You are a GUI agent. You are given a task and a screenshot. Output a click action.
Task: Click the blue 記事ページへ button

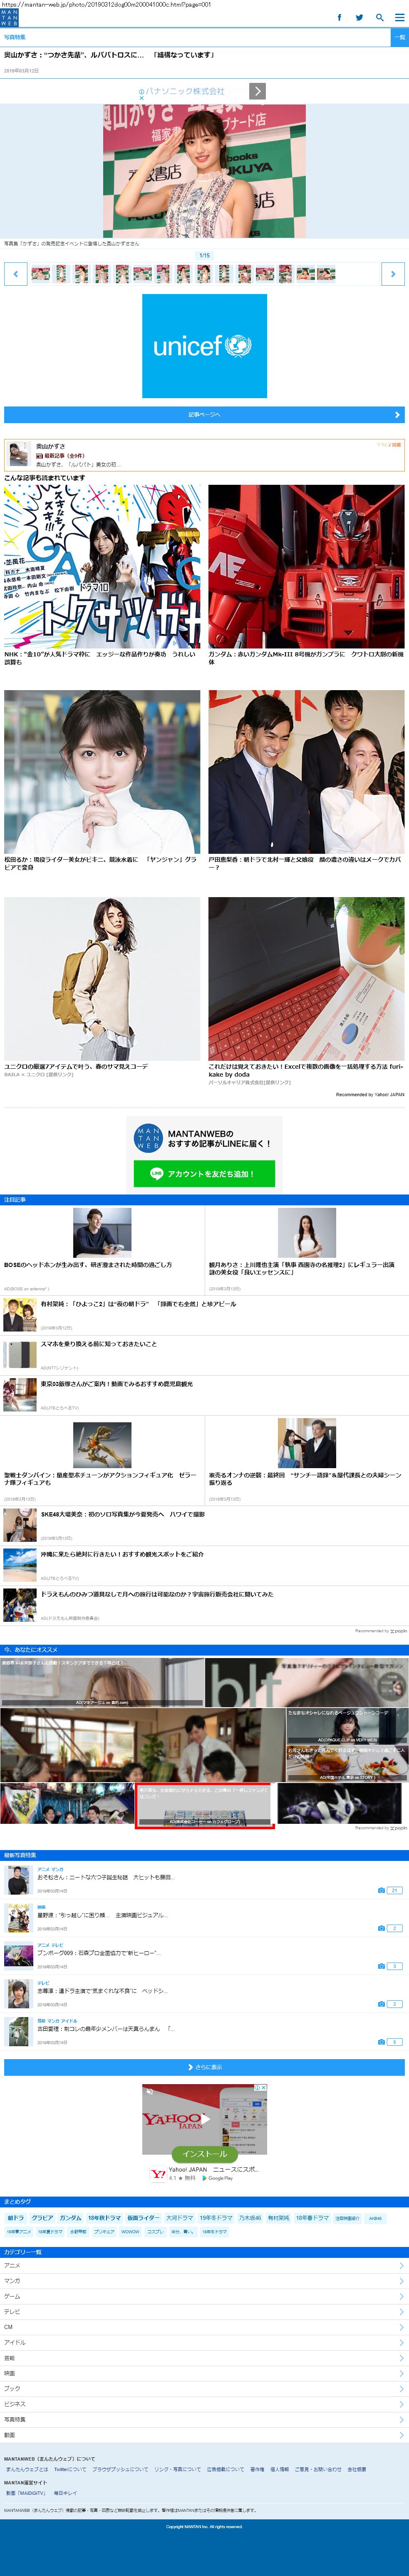[x=204, y=414]
